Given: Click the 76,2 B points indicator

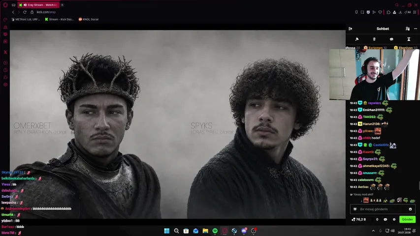Looking at the screenshot, I should pos(358,219).
